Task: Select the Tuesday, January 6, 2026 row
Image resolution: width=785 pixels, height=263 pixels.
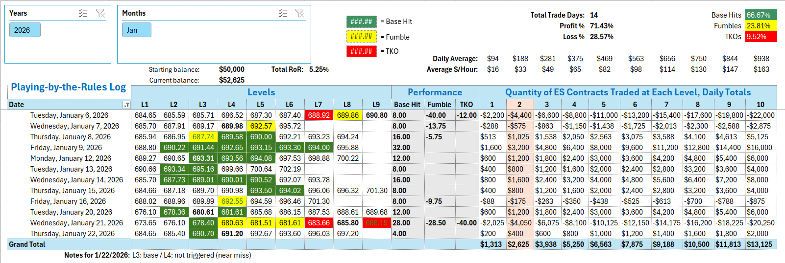Action: (69, 115)
